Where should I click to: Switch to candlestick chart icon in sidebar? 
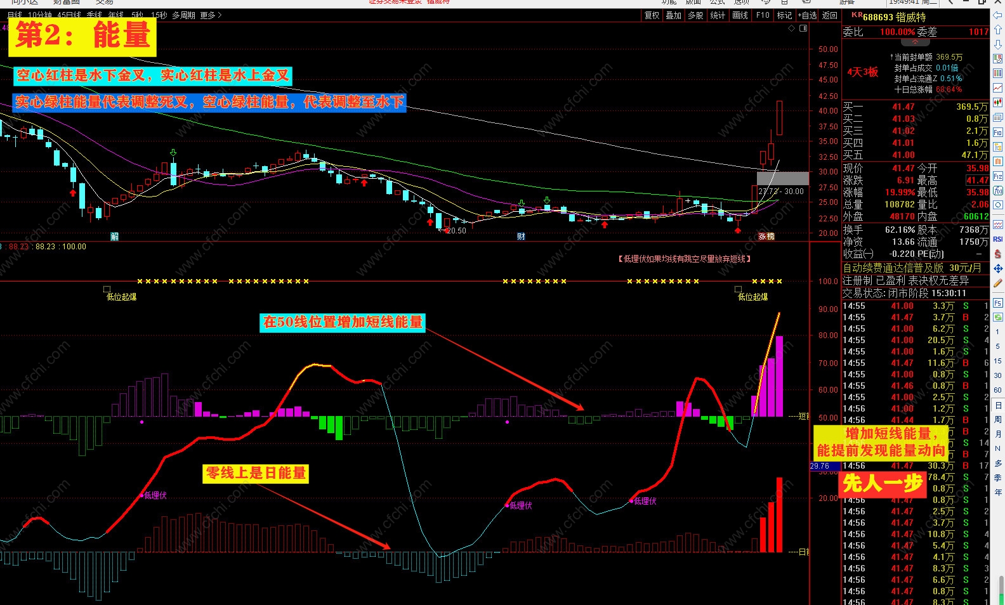(997, 103)
